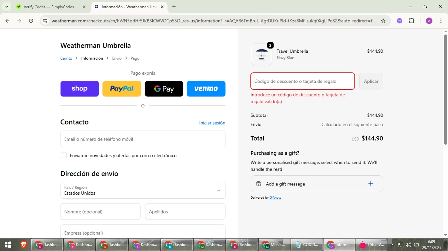Click the Pago breadcrumb step
448x251 pixels.
(135, 58)
